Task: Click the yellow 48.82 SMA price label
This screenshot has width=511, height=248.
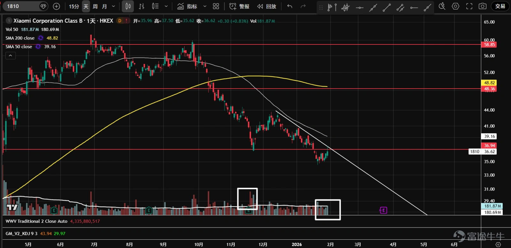Action: click(x=489, y=83)
